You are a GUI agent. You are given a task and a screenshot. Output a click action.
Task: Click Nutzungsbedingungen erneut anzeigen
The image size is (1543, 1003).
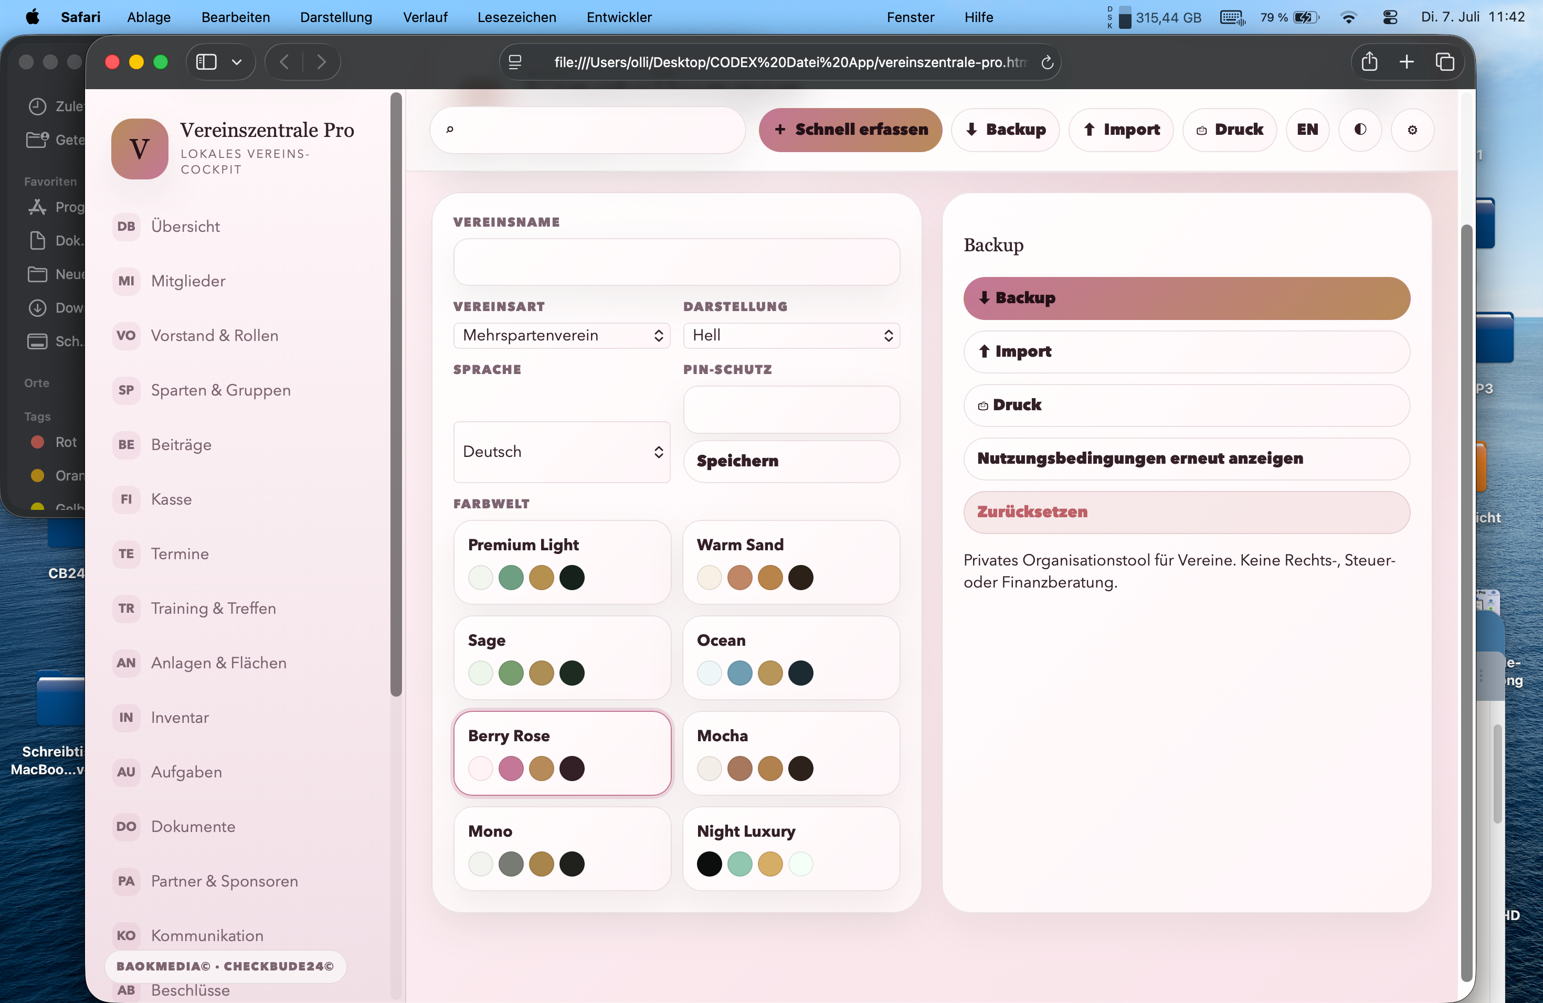click(x=1187, y=458)
